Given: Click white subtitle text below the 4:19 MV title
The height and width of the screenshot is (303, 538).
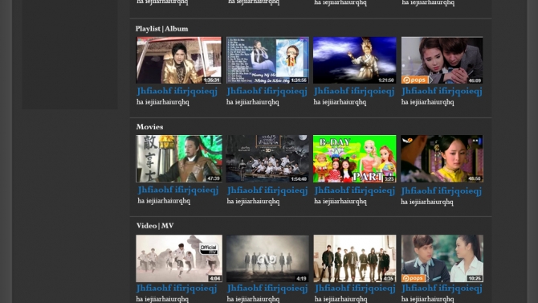Looking at the screenshot, I should (253, 299).
